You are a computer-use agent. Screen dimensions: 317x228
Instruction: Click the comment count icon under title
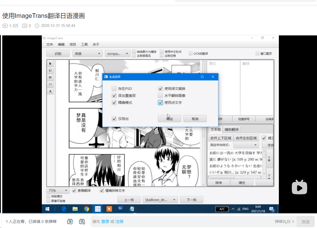pyautogui.click(x=25, y=26)
